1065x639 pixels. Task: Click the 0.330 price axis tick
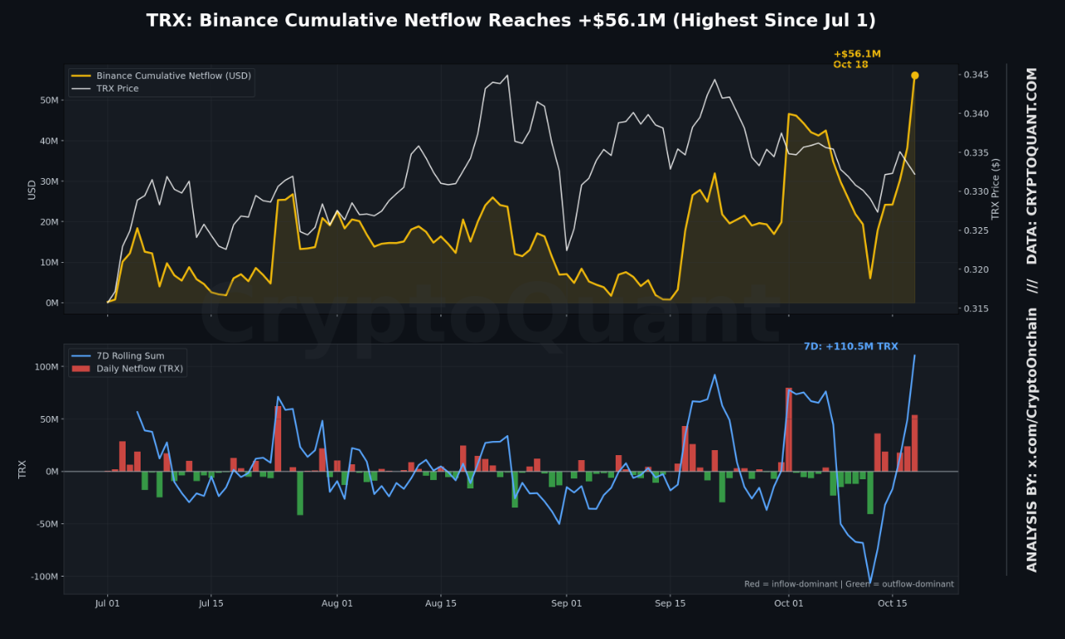click(976, 192)
